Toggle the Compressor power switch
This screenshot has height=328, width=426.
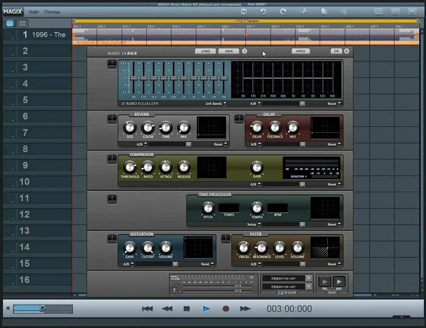pyautogui.click(x=112, y=159)
